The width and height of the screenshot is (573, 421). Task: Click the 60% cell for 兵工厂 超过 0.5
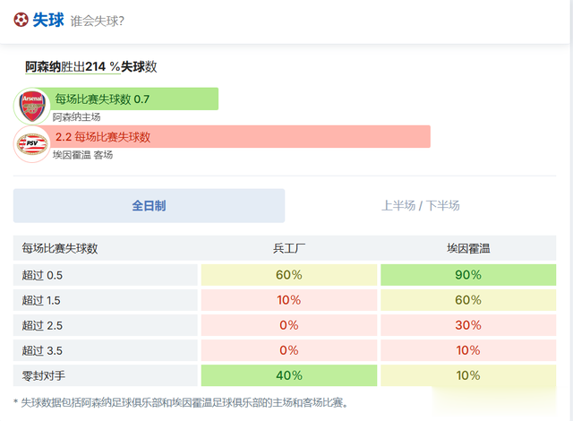click(x=289, y=274)
